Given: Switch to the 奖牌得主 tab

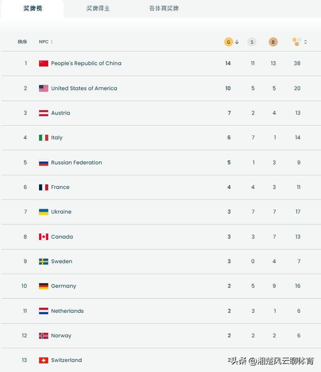Looking at the screenshot, I should [98, 9].
